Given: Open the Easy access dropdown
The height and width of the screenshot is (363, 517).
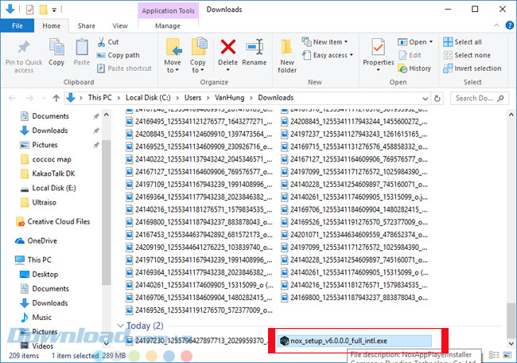Looking at the screenshot, I should click(x=328, y=55).
